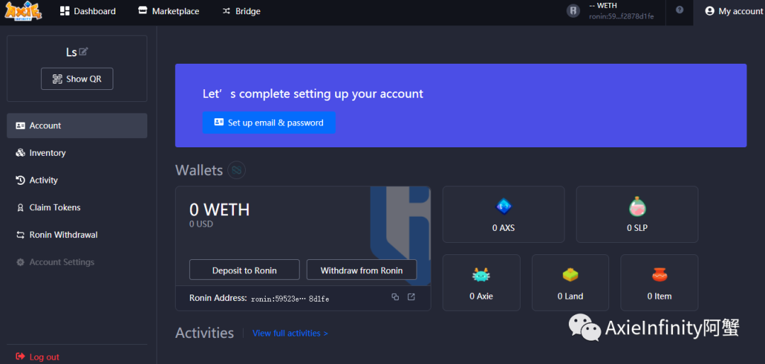Screen dimensions: 765x364
Task: Open Activity in the sidebar
Action: 77,180
